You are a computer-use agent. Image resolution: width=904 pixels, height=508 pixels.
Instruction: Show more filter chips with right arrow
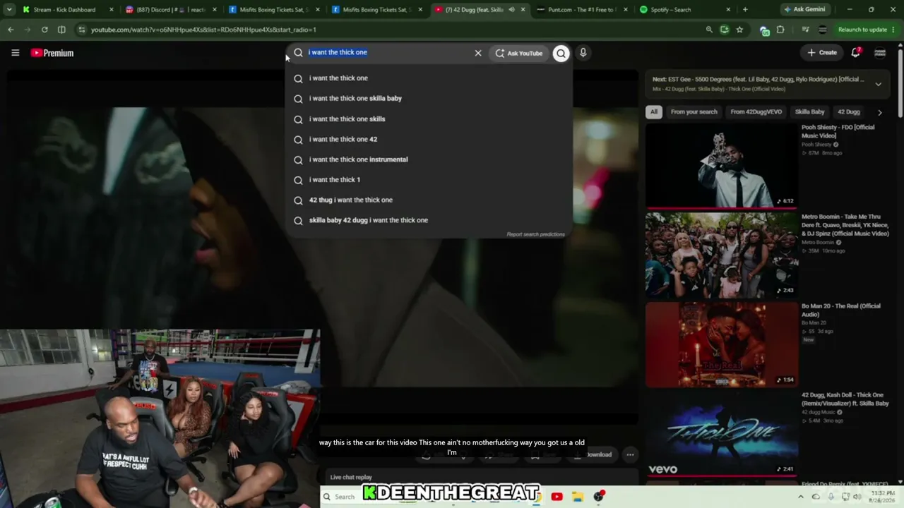pos(879,112)
